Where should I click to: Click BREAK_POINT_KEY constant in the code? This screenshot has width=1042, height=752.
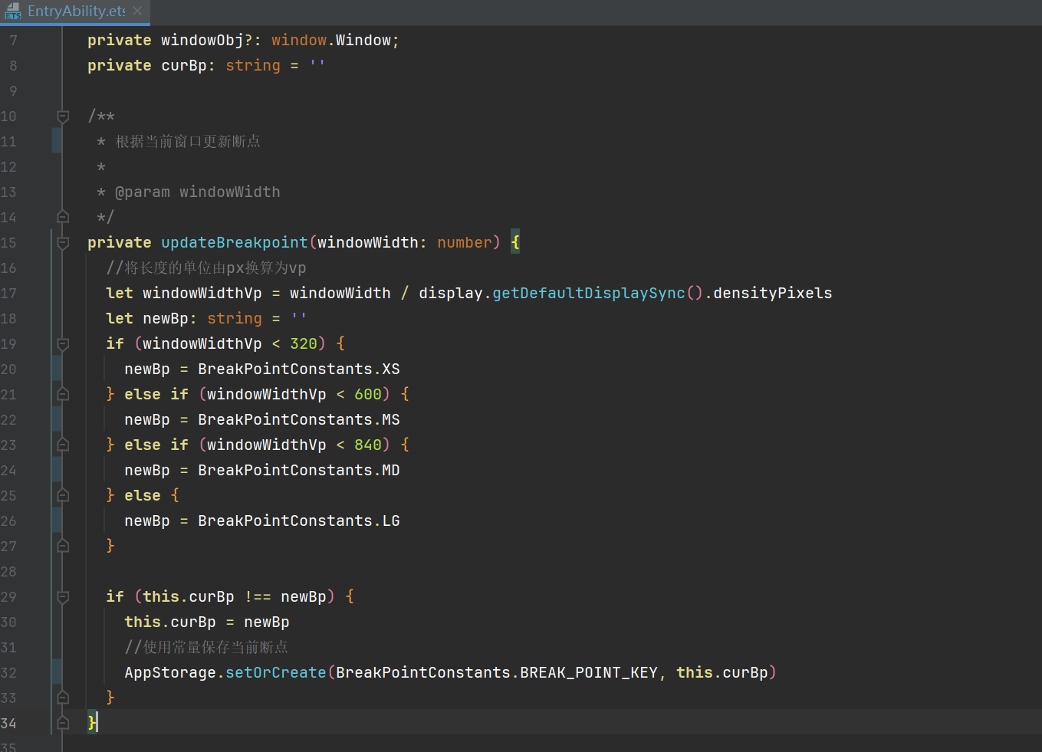point(589,673)
